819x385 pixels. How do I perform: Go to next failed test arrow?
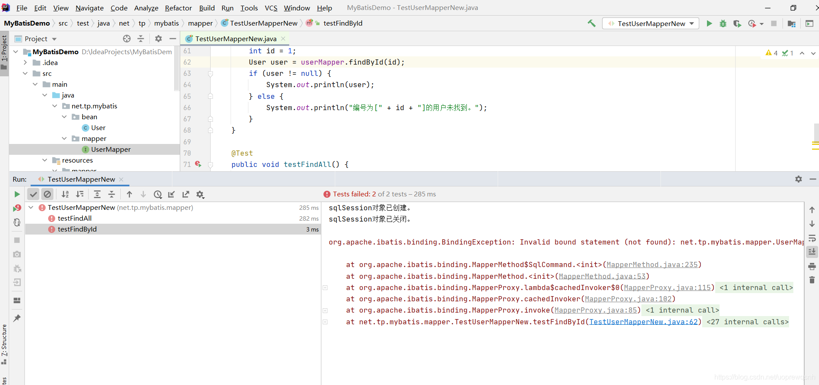coord(143,194)
